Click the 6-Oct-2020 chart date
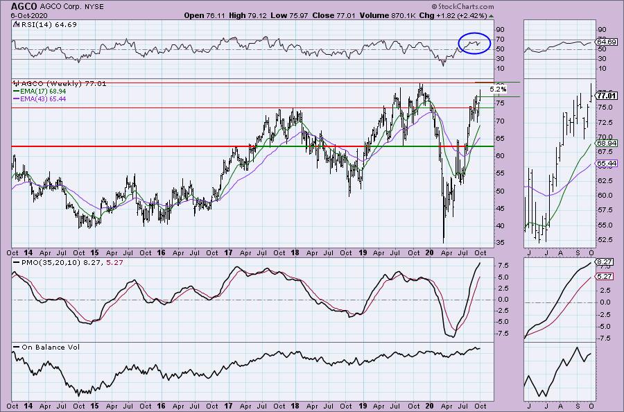 (29, 15)
